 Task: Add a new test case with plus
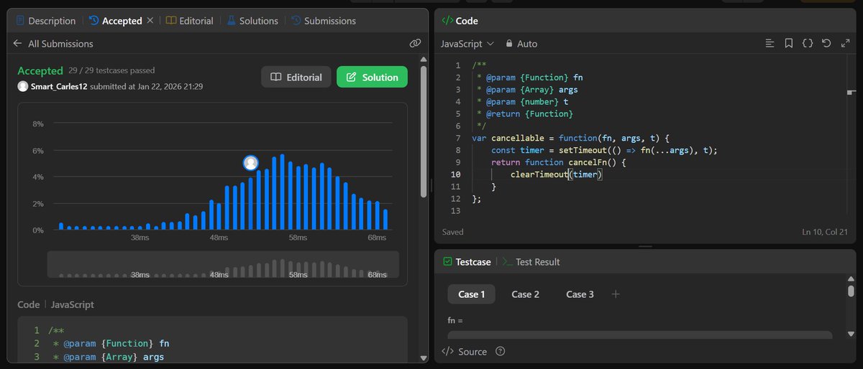pyautogui.click(x=616, y=294)
